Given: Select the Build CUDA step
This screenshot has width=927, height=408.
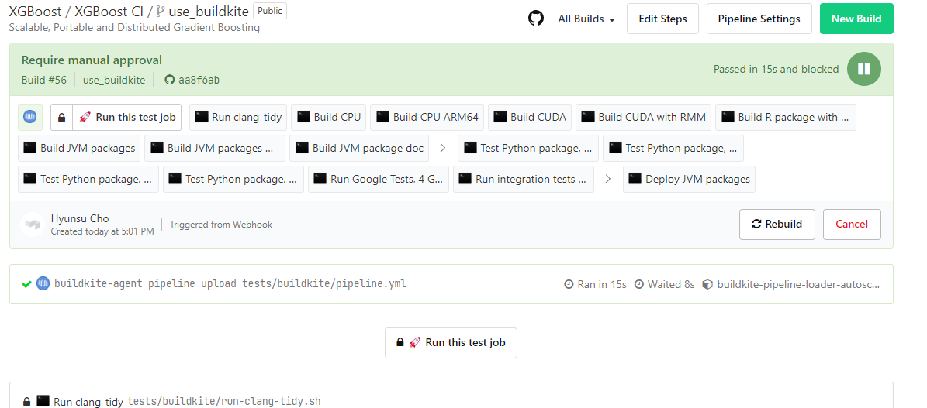Looking at the screenshot, I should point(530,118).
